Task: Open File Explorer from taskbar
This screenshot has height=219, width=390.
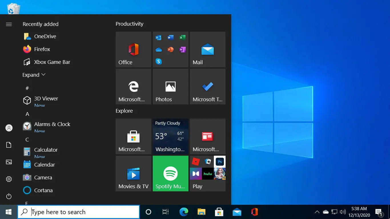Action: click(202, 212)
